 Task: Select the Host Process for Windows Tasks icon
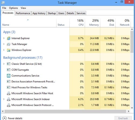pyautogui.click(x=9, y=87)
